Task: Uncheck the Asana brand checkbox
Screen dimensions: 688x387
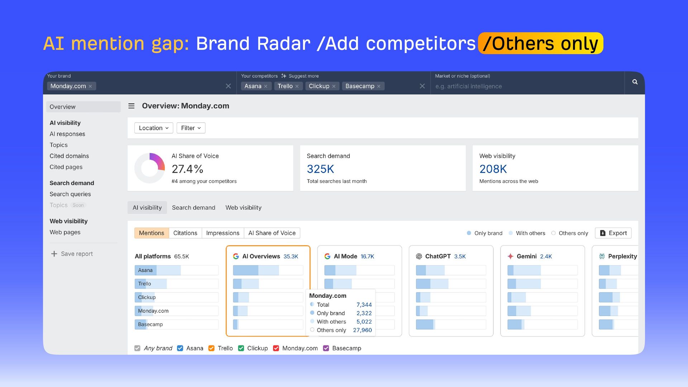Action: tap(180, 348)
